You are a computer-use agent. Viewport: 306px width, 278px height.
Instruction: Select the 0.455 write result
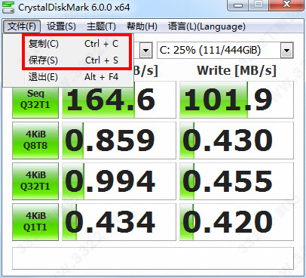click(x=237, y=181)
